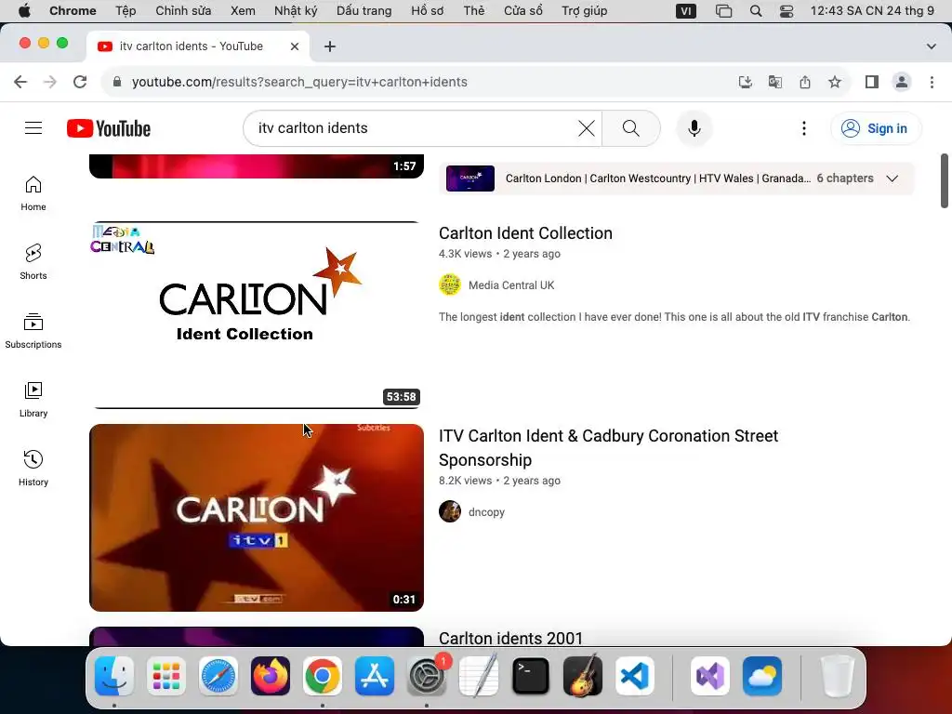Open the Hồ sơ menu
The width and height of the screenshot is (952, 714).
(x=428, y=11)
